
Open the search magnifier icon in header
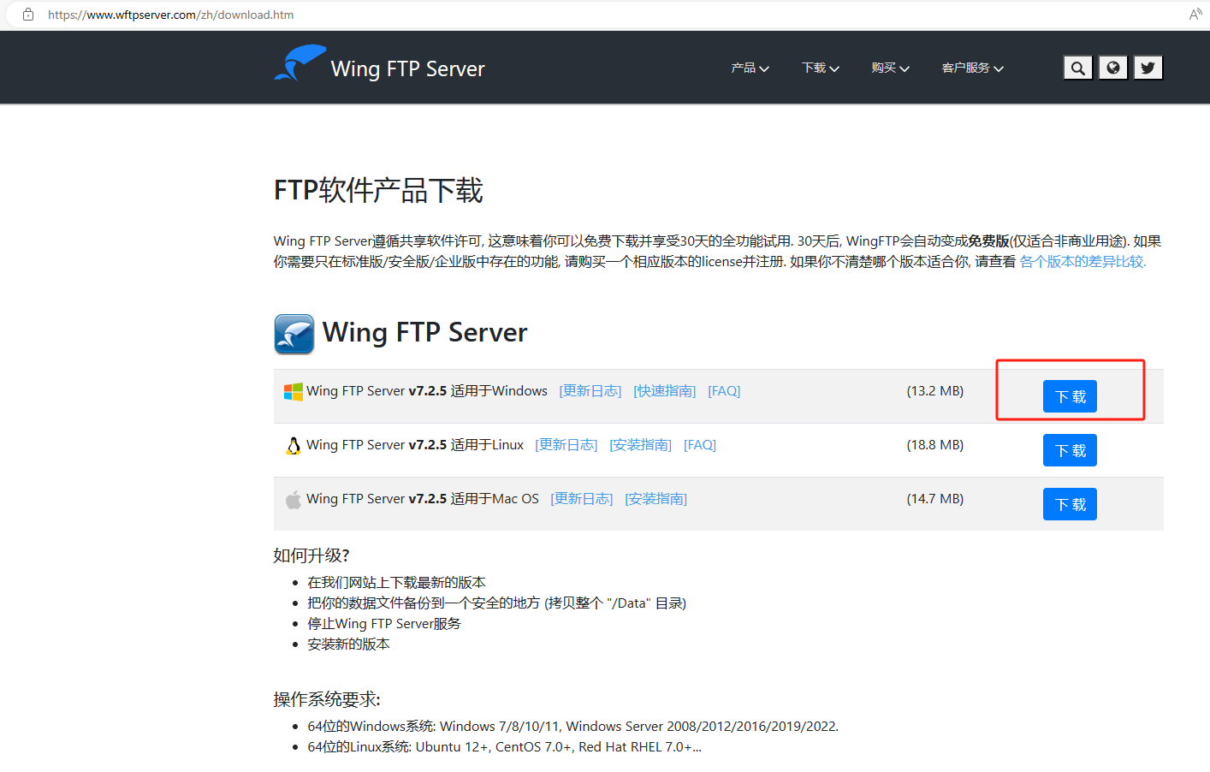click(1078, 68)
